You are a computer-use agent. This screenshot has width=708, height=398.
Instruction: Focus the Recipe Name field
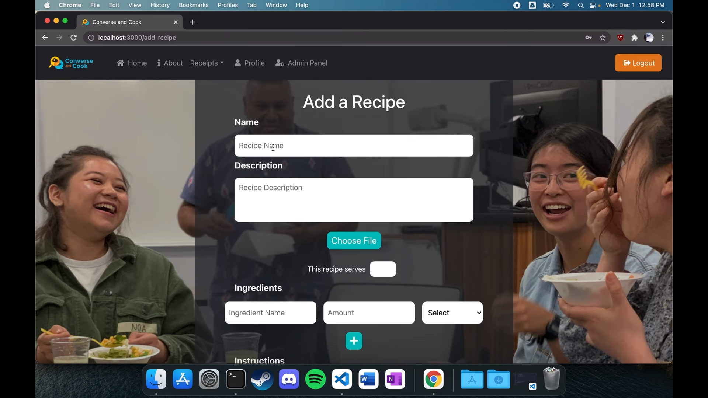tap(354, 146)
